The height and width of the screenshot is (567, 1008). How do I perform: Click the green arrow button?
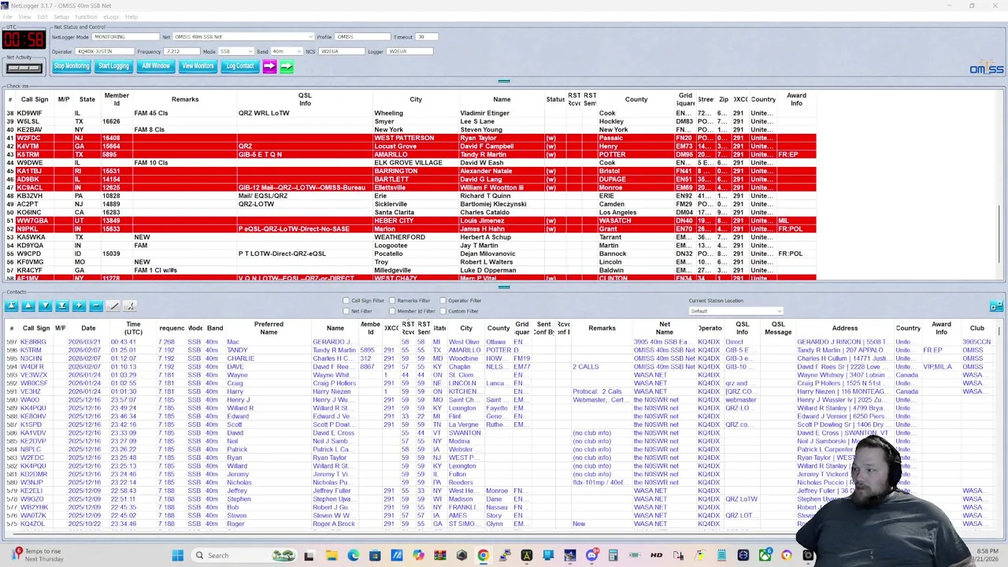(287, 66)
